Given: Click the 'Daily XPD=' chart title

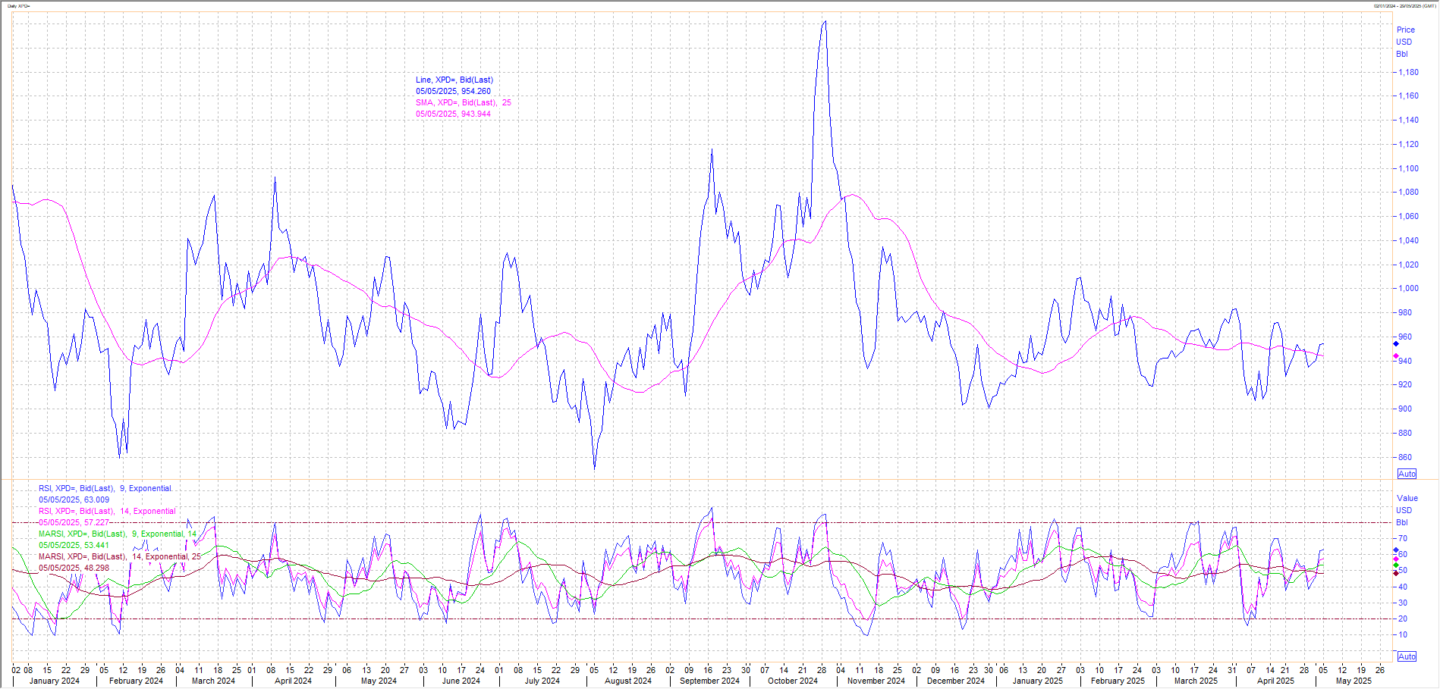Looking at the screenshot, I should pos(19,6).
